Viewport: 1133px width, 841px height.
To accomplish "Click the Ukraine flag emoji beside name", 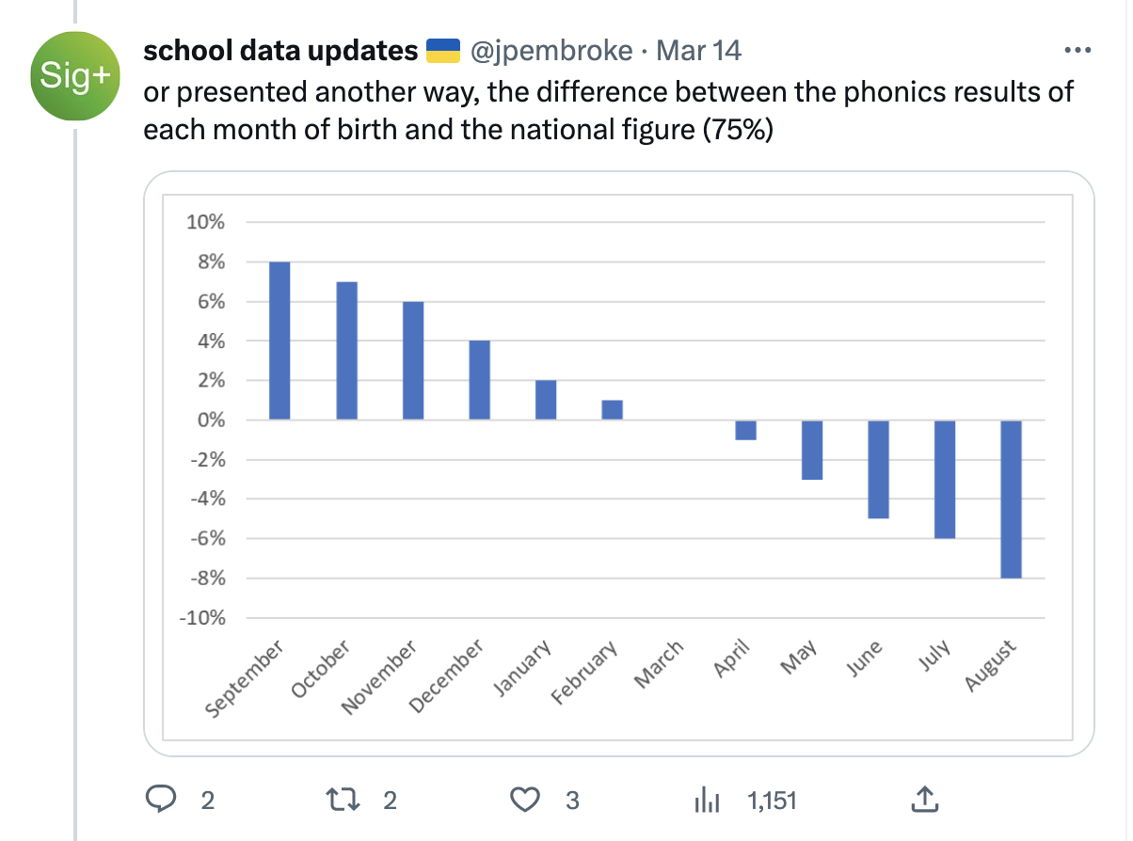I will pos(443,51).
